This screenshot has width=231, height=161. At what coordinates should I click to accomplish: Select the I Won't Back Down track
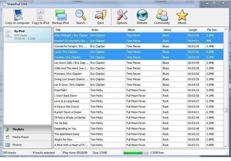pyautogui.click(x=139, y=96)
